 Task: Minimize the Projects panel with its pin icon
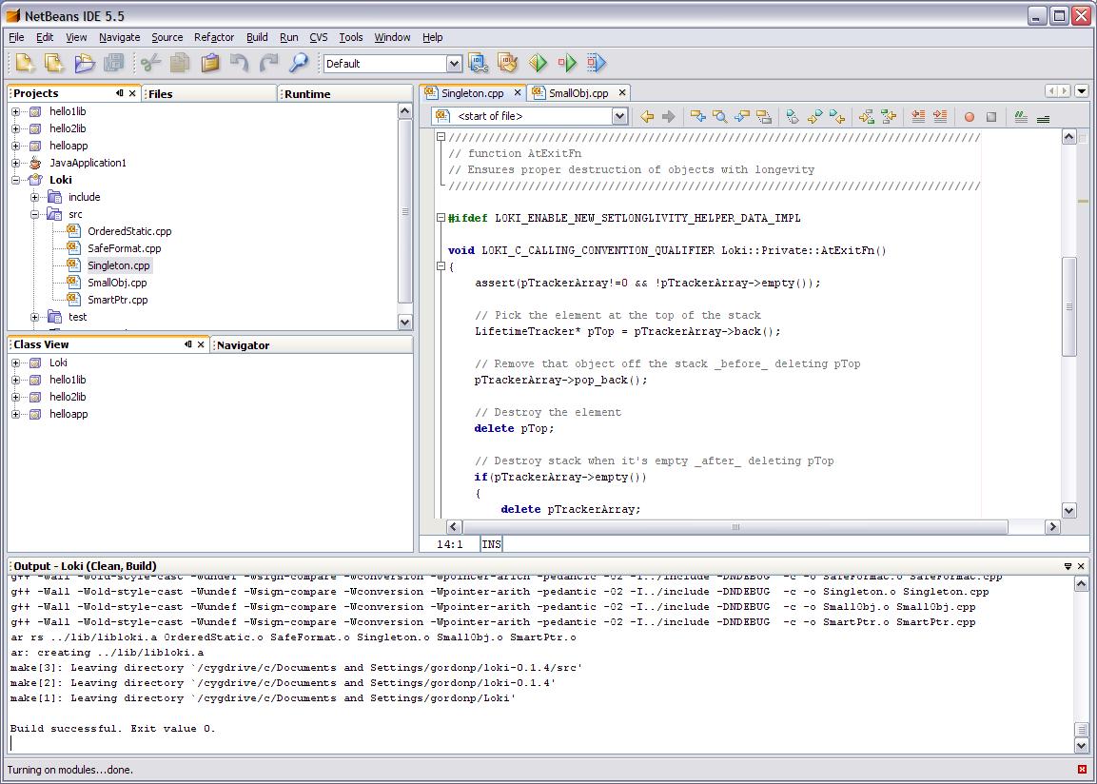(x=120, y=93)
